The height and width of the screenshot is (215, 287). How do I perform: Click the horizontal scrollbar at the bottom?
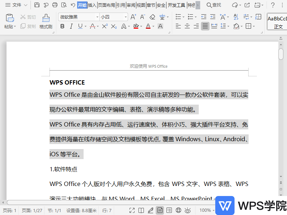[111, 202]
